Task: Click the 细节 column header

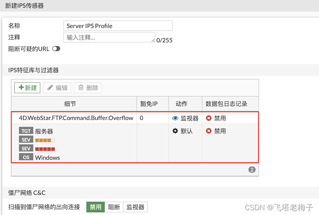Action: click(74, 104)
